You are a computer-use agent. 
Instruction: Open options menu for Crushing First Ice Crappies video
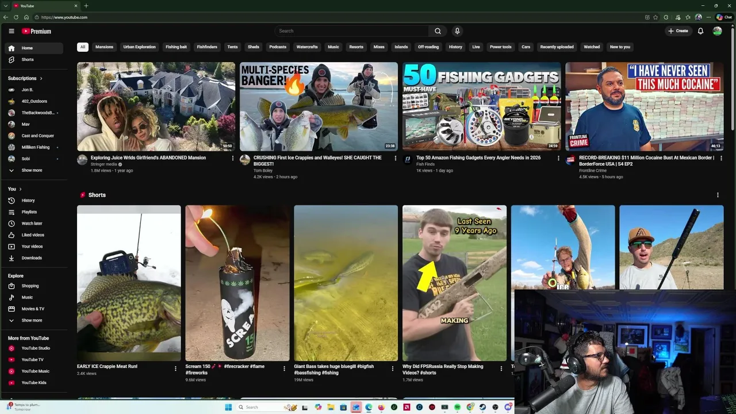(x=395, y=158)
